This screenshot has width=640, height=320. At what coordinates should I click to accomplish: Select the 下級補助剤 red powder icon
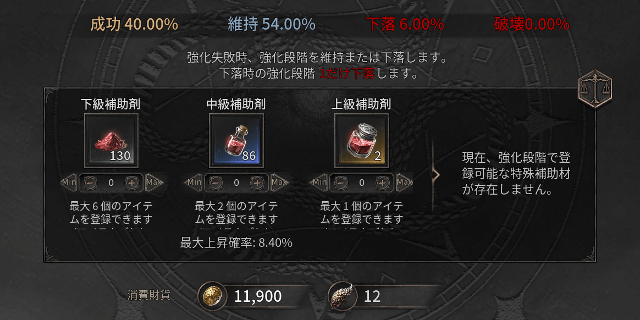(111, 141)
